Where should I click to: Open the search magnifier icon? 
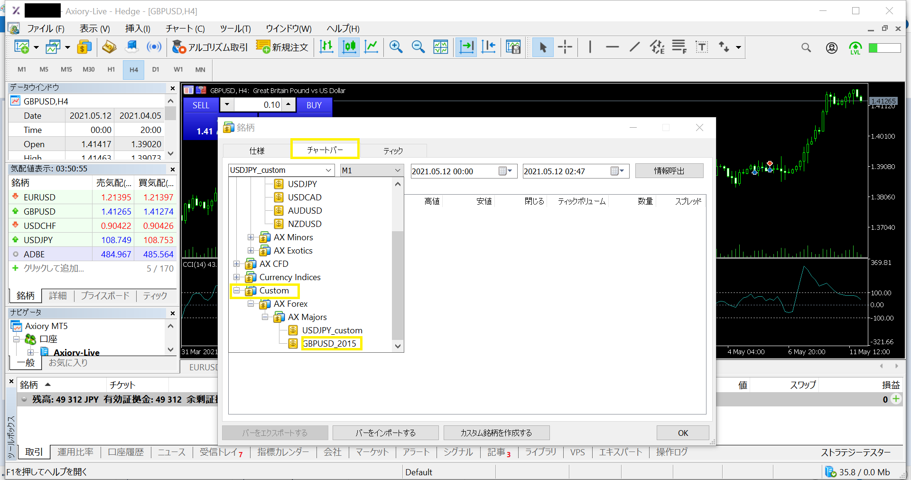(x=806, y=47)
